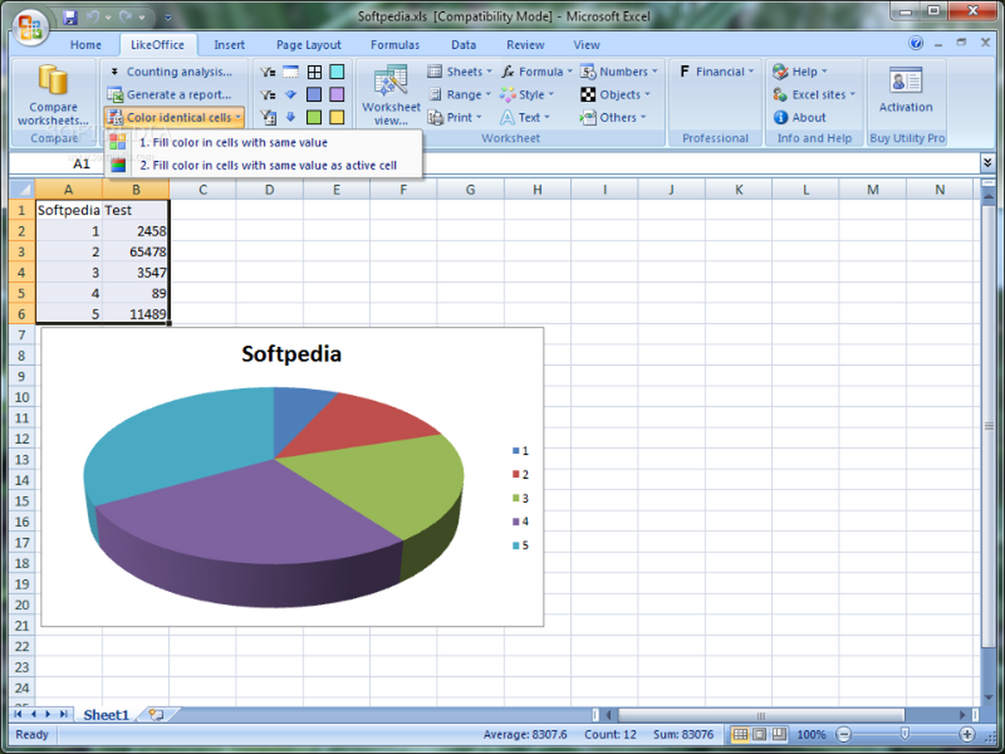The height and width of the screenshot is (754, 1005).
Task: Click the zoom slider handle
Action: [x=905, y=734]
